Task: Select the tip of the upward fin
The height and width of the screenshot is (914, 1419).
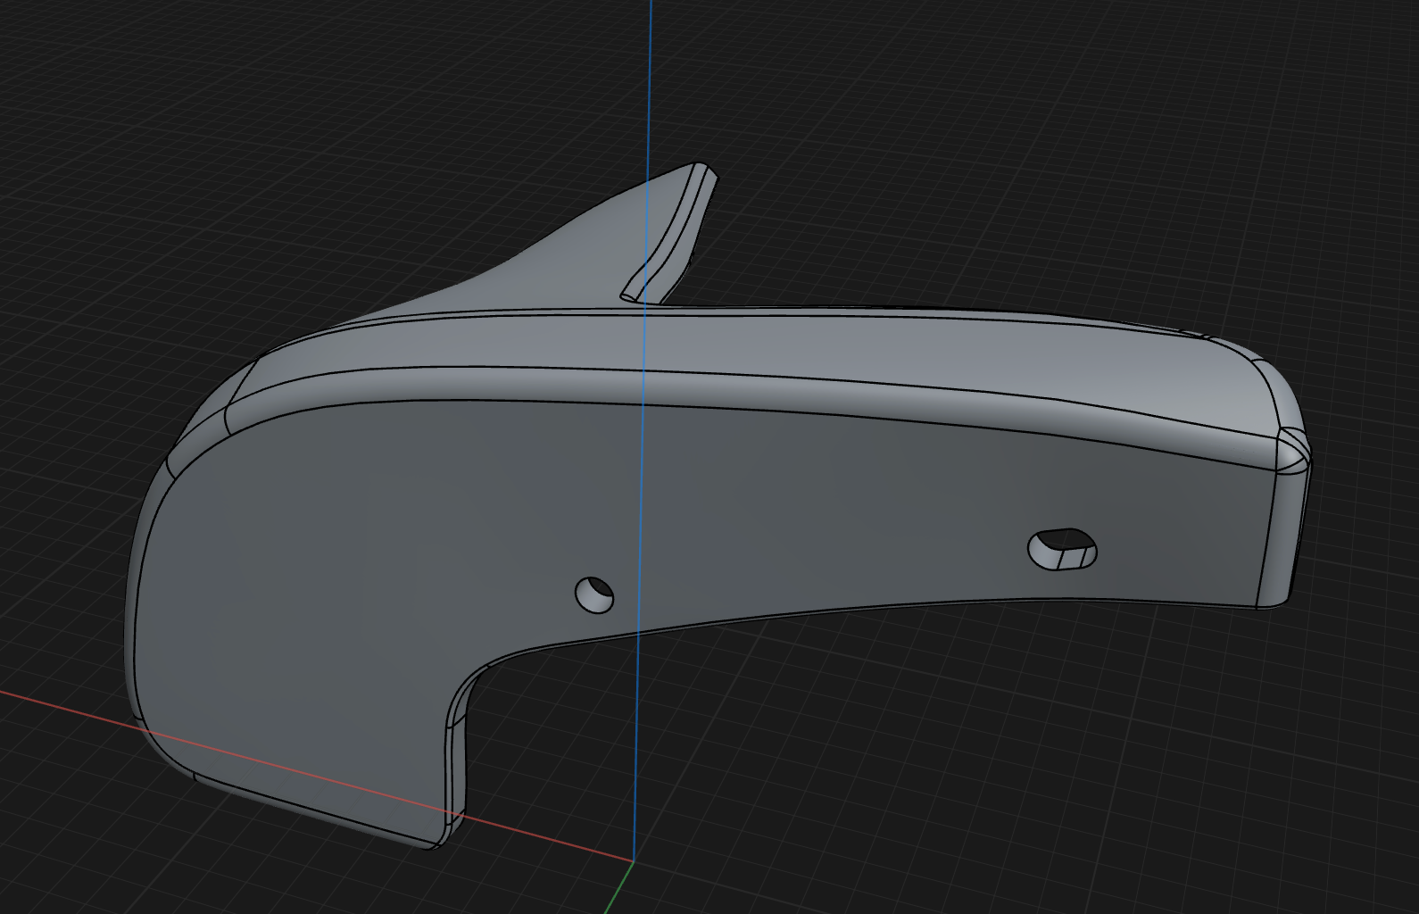Action: [700, 167]
